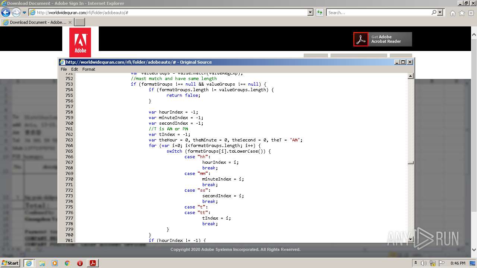Open the Opera taskbar icon
This screenshot has width=477, height=268.
click(x=80, y=263)
